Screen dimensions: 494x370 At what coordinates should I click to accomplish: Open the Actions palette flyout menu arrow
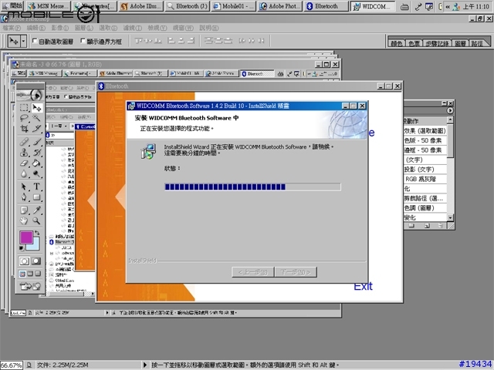coord(449,111)
